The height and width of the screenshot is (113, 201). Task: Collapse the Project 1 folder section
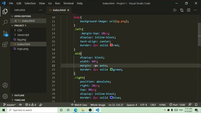[28, 25]
